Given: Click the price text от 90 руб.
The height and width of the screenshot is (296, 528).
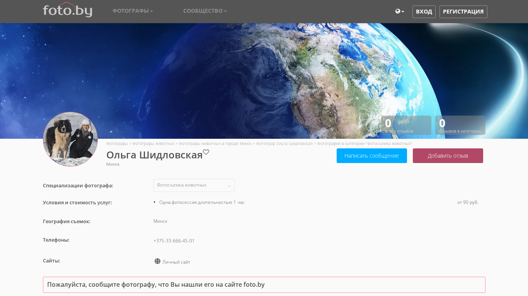Looking at the screenshot, I should (x=468, y=202).
